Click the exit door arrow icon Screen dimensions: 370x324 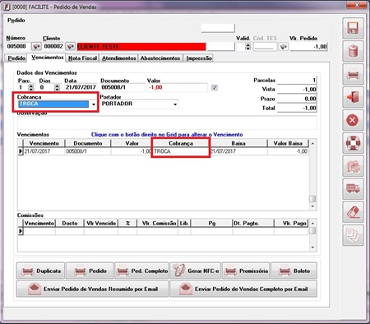353,97
